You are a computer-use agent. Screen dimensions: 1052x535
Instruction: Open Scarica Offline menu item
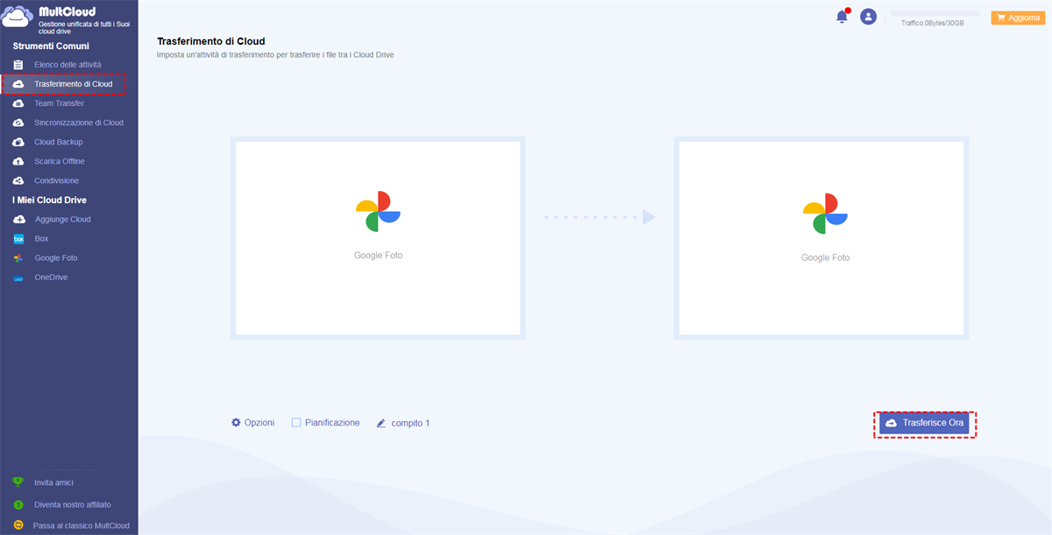(60, 161)
